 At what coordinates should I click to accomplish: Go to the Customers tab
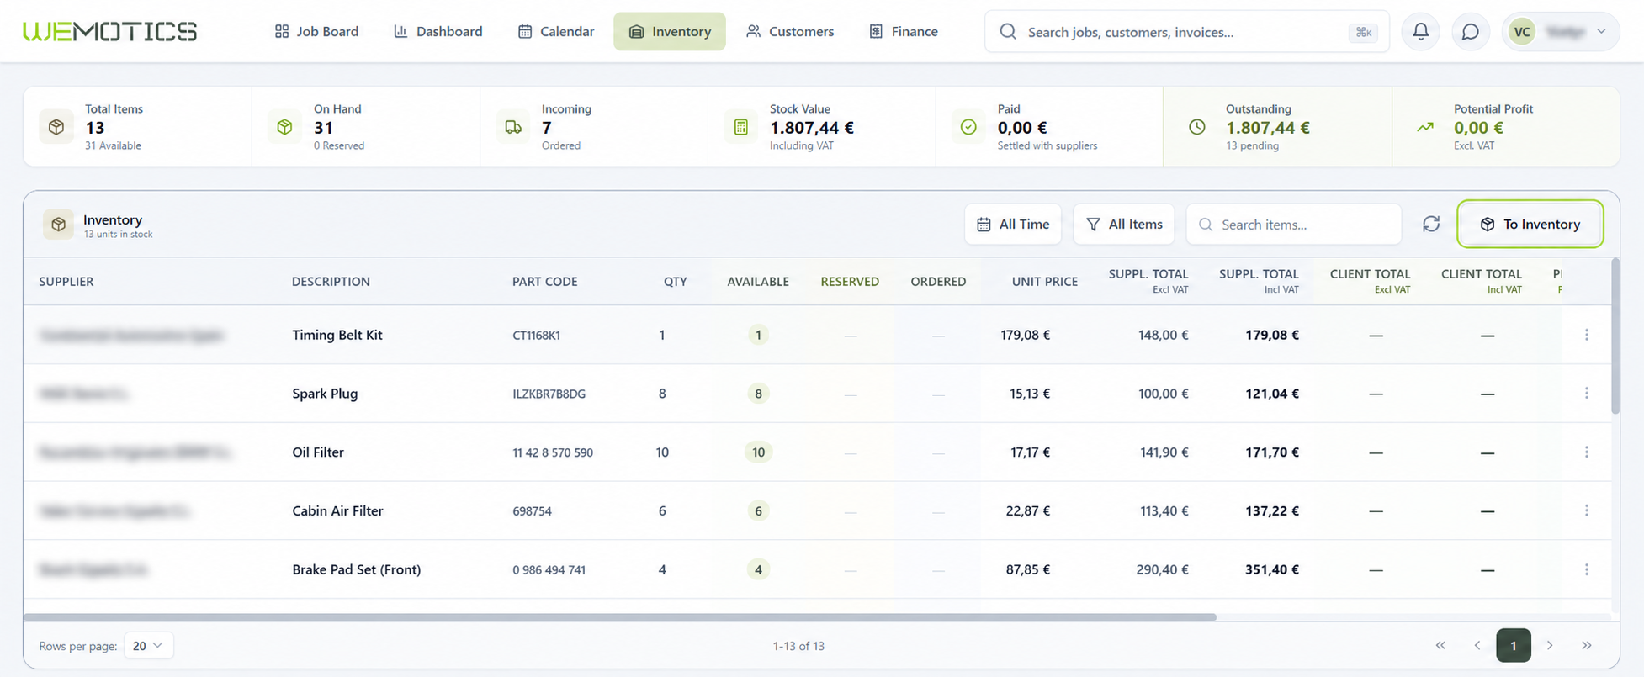pyautogui.click(x=790, y=31)
